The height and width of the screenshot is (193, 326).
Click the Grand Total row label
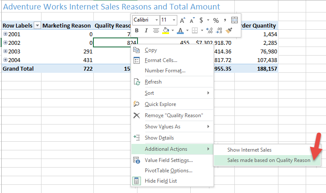(x=18, y=69)
